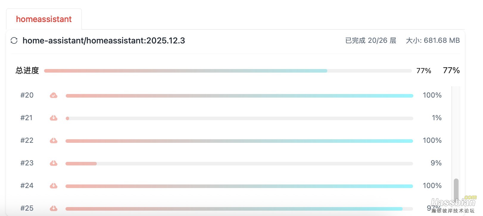This screenshot has width=483, height=216.
Task: Click the layer #23 progress bar
Action: click(x=239, y=164)
